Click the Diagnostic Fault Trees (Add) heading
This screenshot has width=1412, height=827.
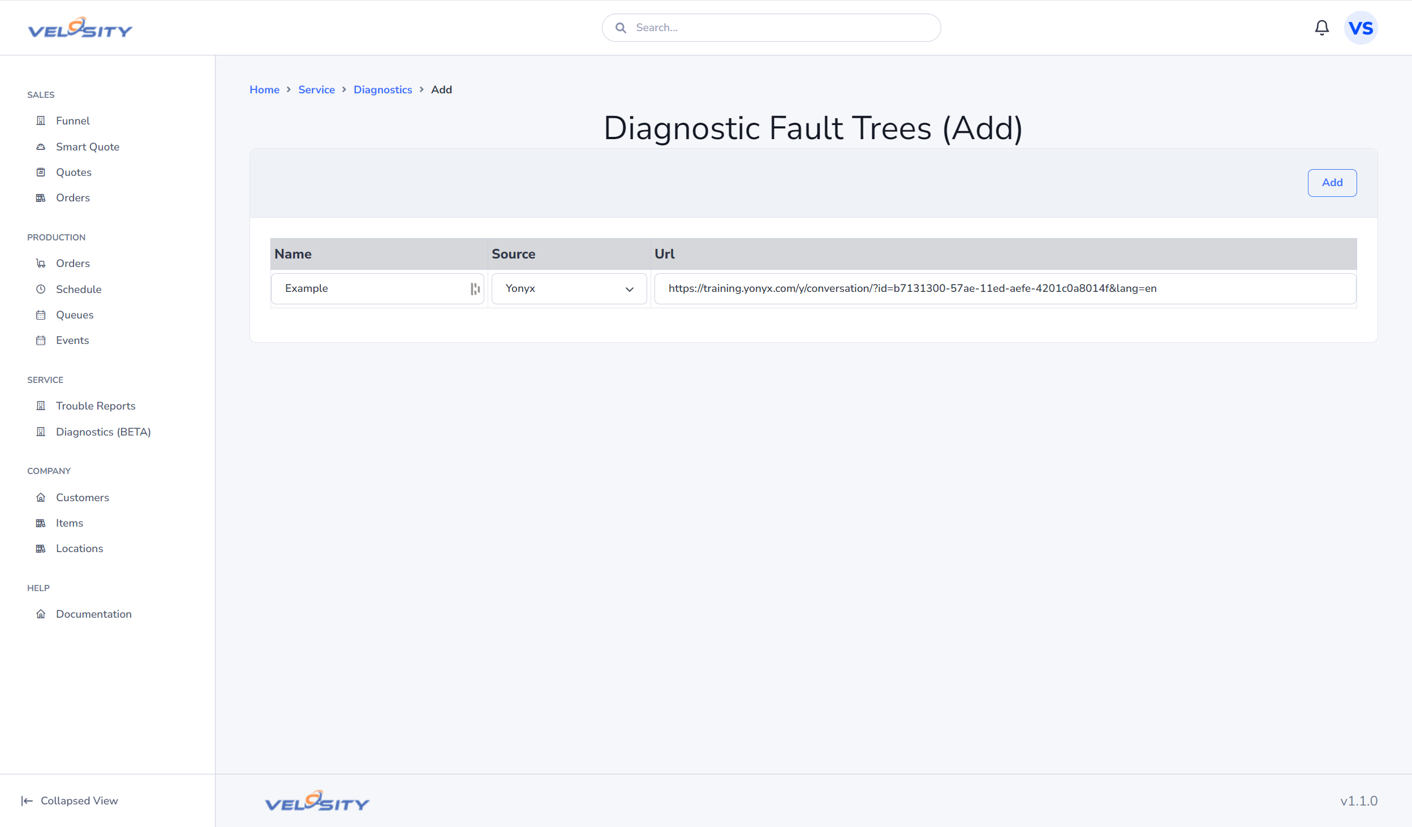pos(813,128)
